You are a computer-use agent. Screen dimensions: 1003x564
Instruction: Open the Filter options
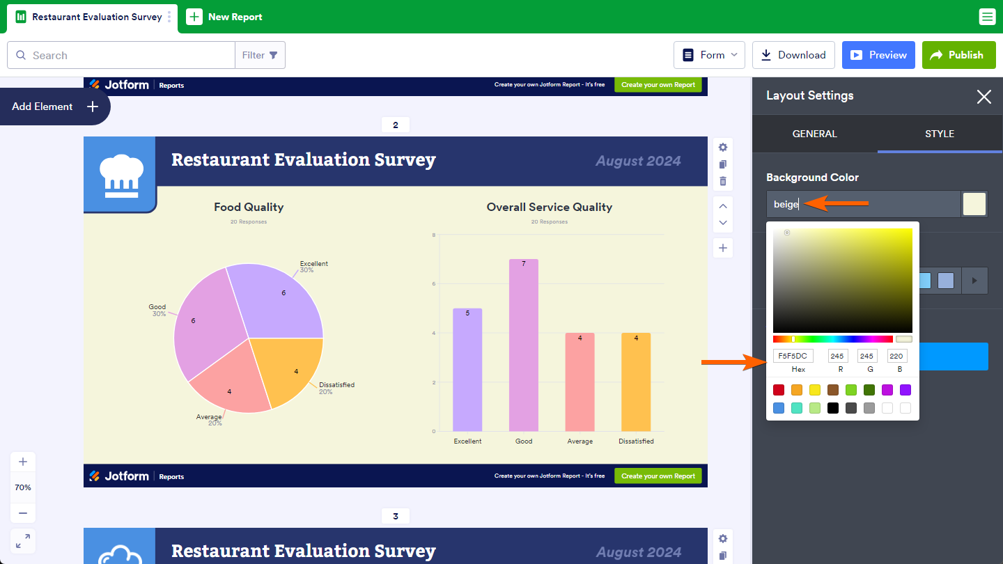coord(260,55)
